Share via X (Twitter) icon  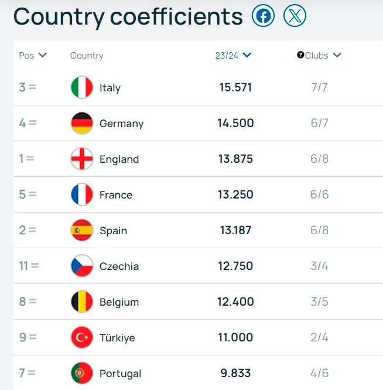tap(295, 16)
